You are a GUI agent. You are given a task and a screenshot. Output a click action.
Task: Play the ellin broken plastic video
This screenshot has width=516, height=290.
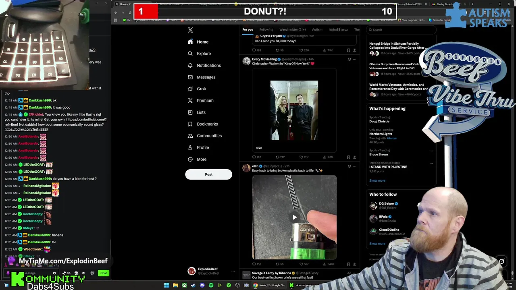point(294,217)
